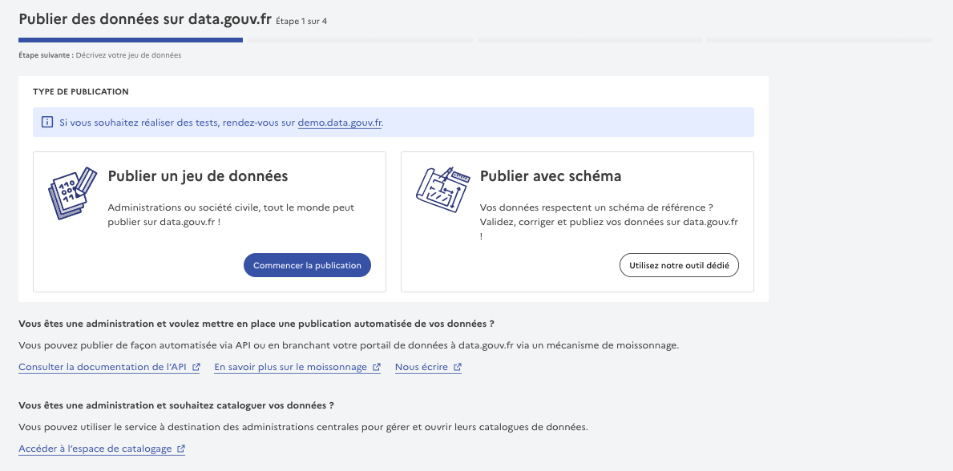Click the Nous écrire link
The image size is (953, 471).
[429, 367]
